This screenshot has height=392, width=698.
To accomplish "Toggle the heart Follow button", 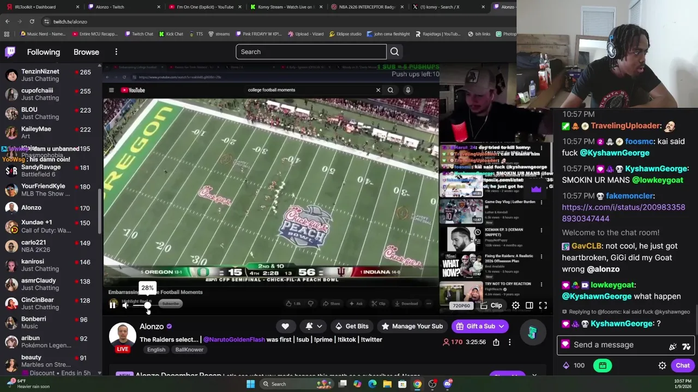I will pos(285,326).
